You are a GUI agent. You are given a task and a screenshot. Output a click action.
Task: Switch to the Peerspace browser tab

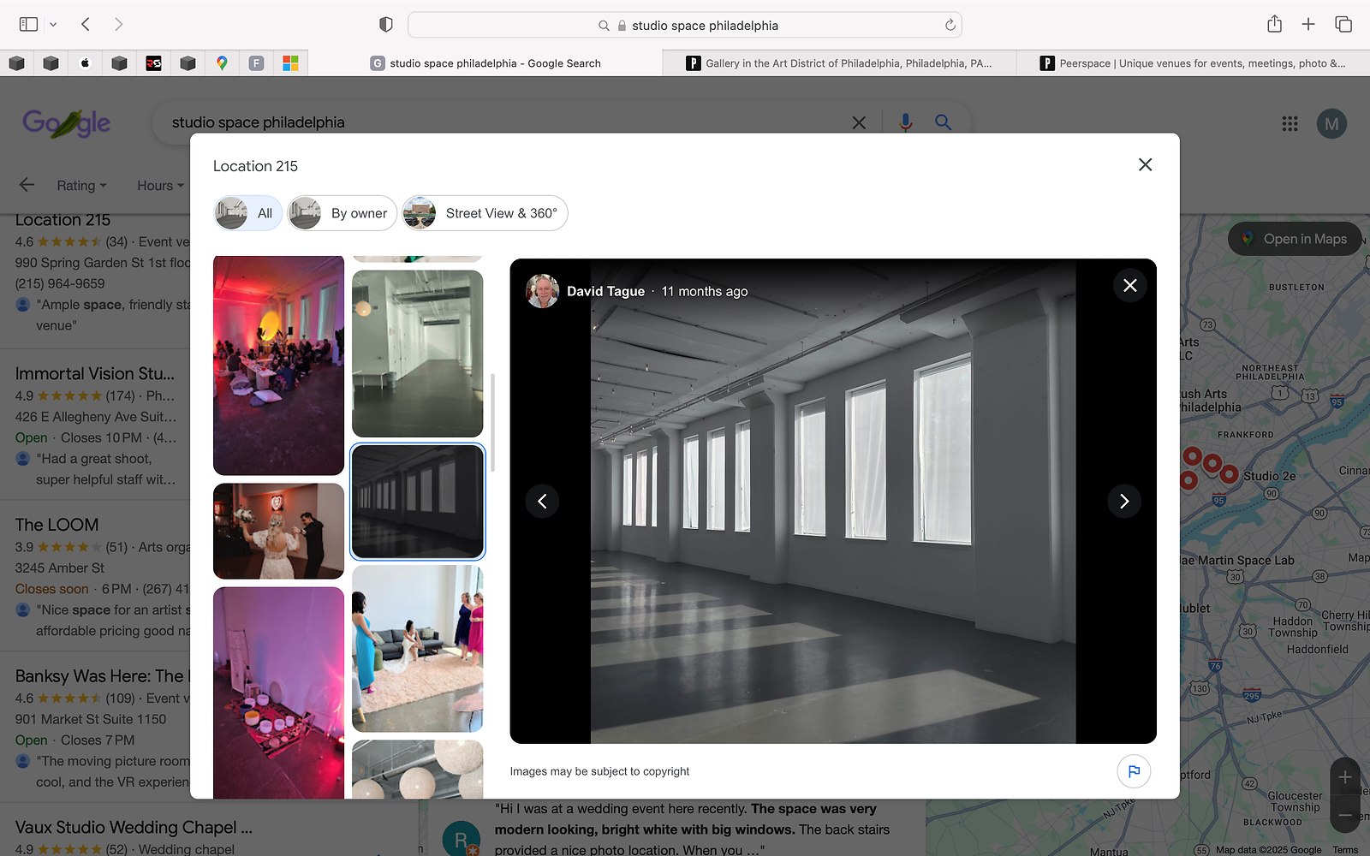[1193, 63]
